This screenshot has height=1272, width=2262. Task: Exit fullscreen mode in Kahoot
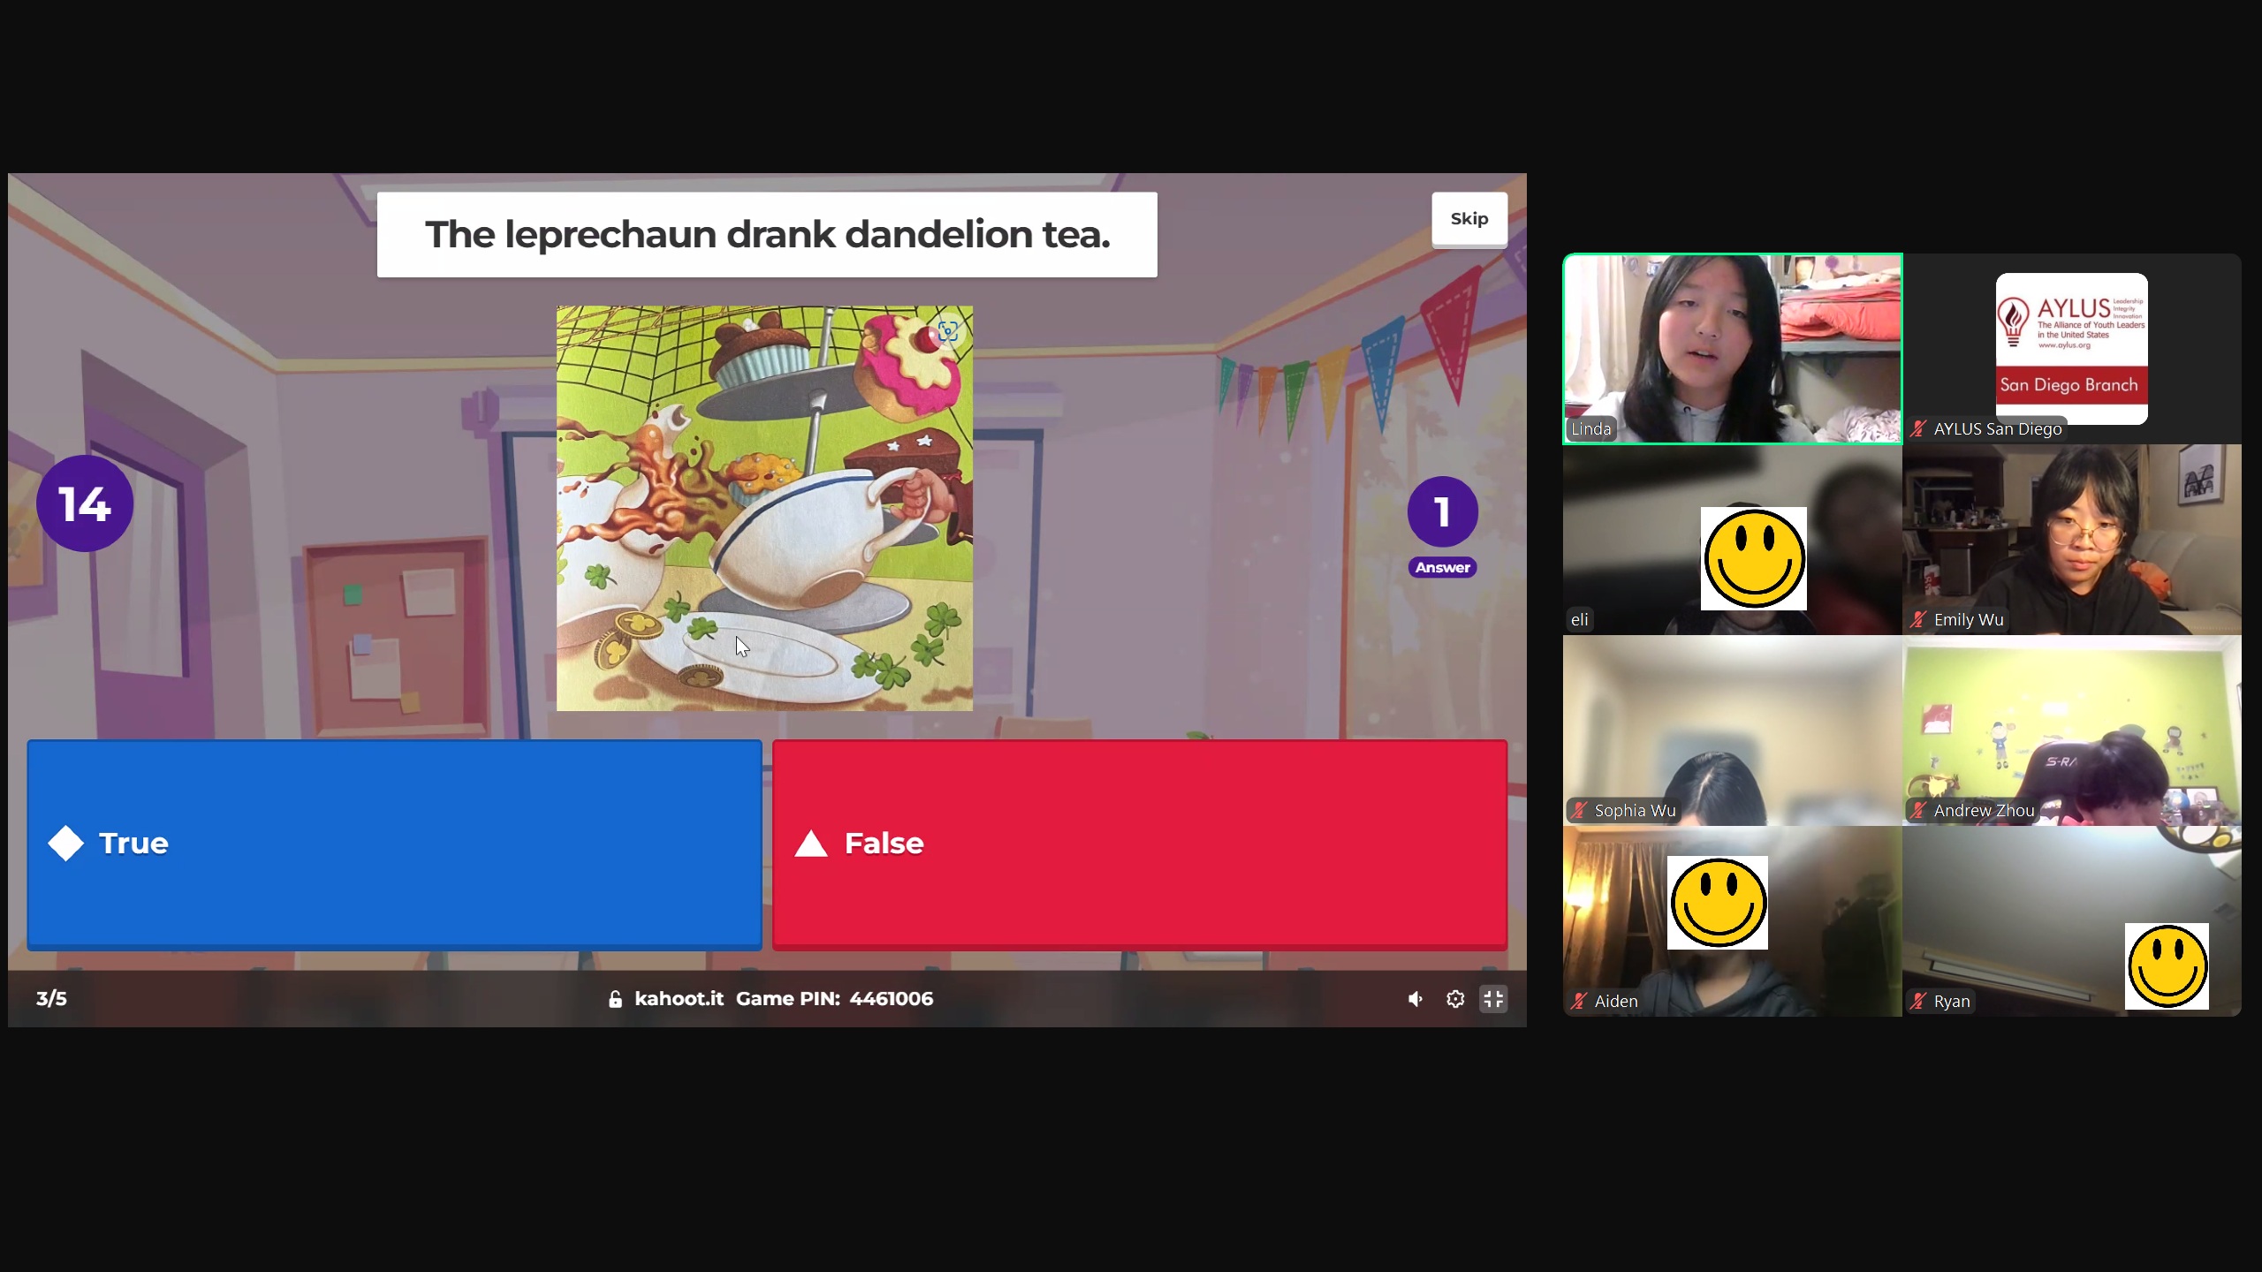click(x=1493, y=999)
